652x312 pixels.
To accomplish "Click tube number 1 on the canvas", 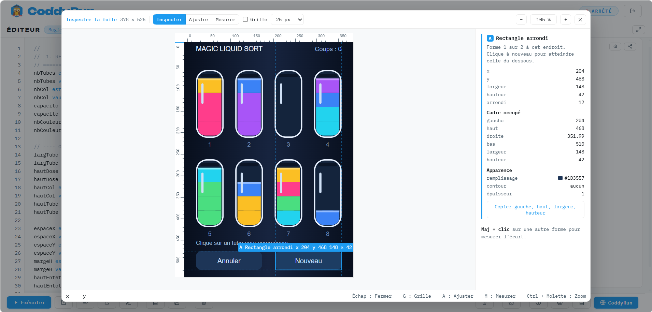I will tap(210, 104).
